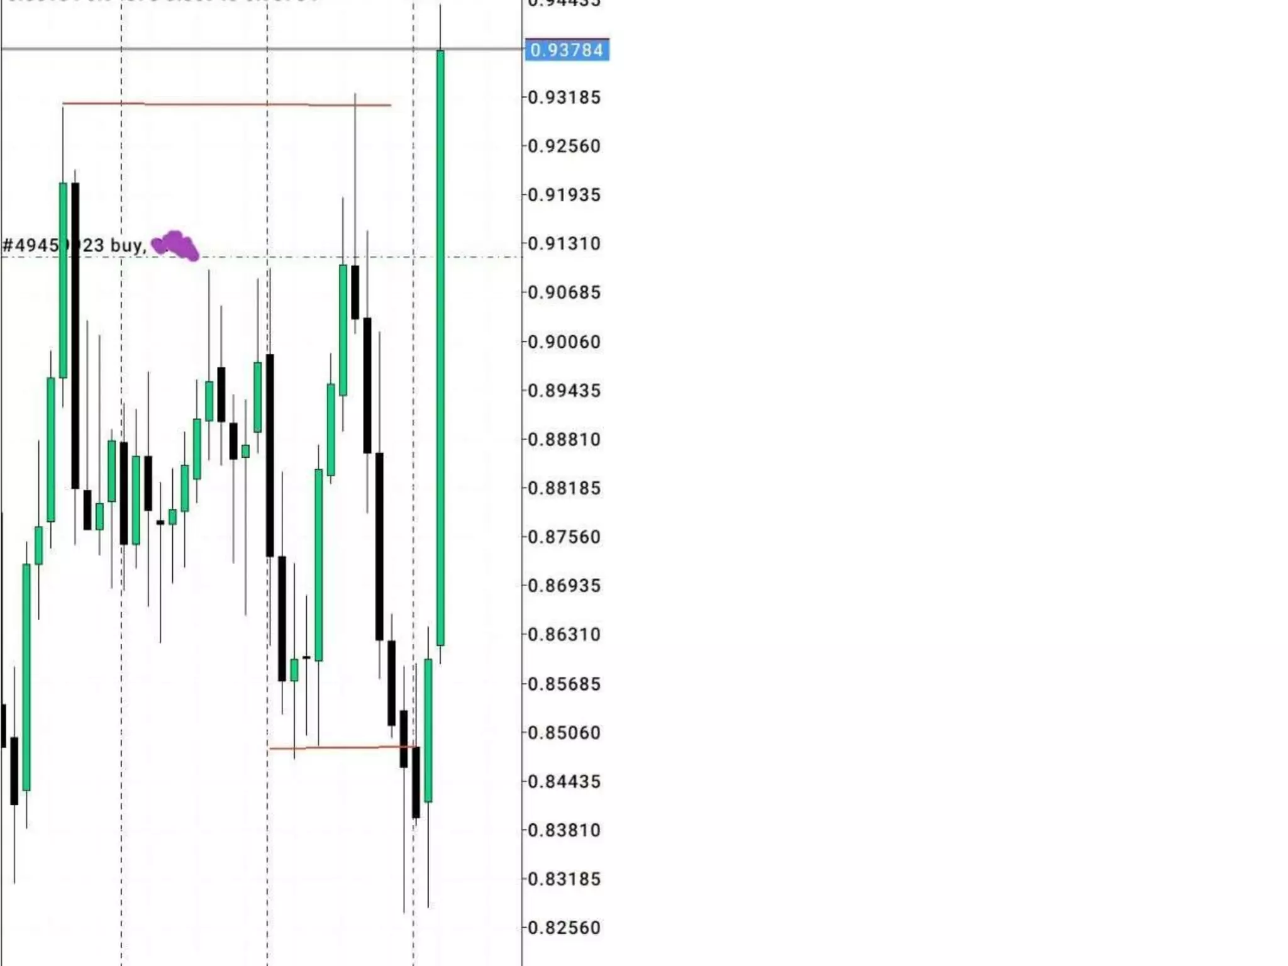The image size is (1288, 966).
Task: Click the purple scribble mark near buy label
Action: [175, 245]
